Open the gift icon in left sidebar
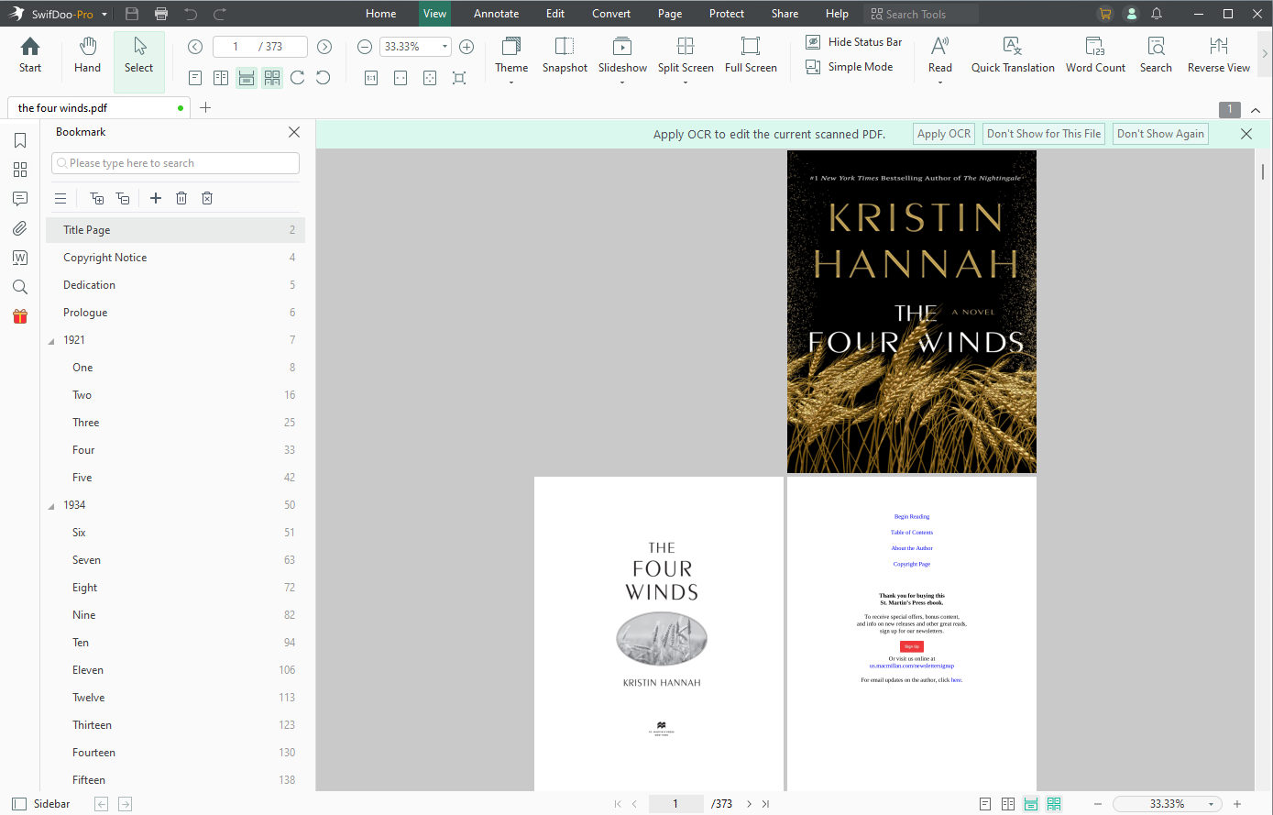The width and height of the screenshot is (1273, 815). pyautogui.click(x=20, y=316)
